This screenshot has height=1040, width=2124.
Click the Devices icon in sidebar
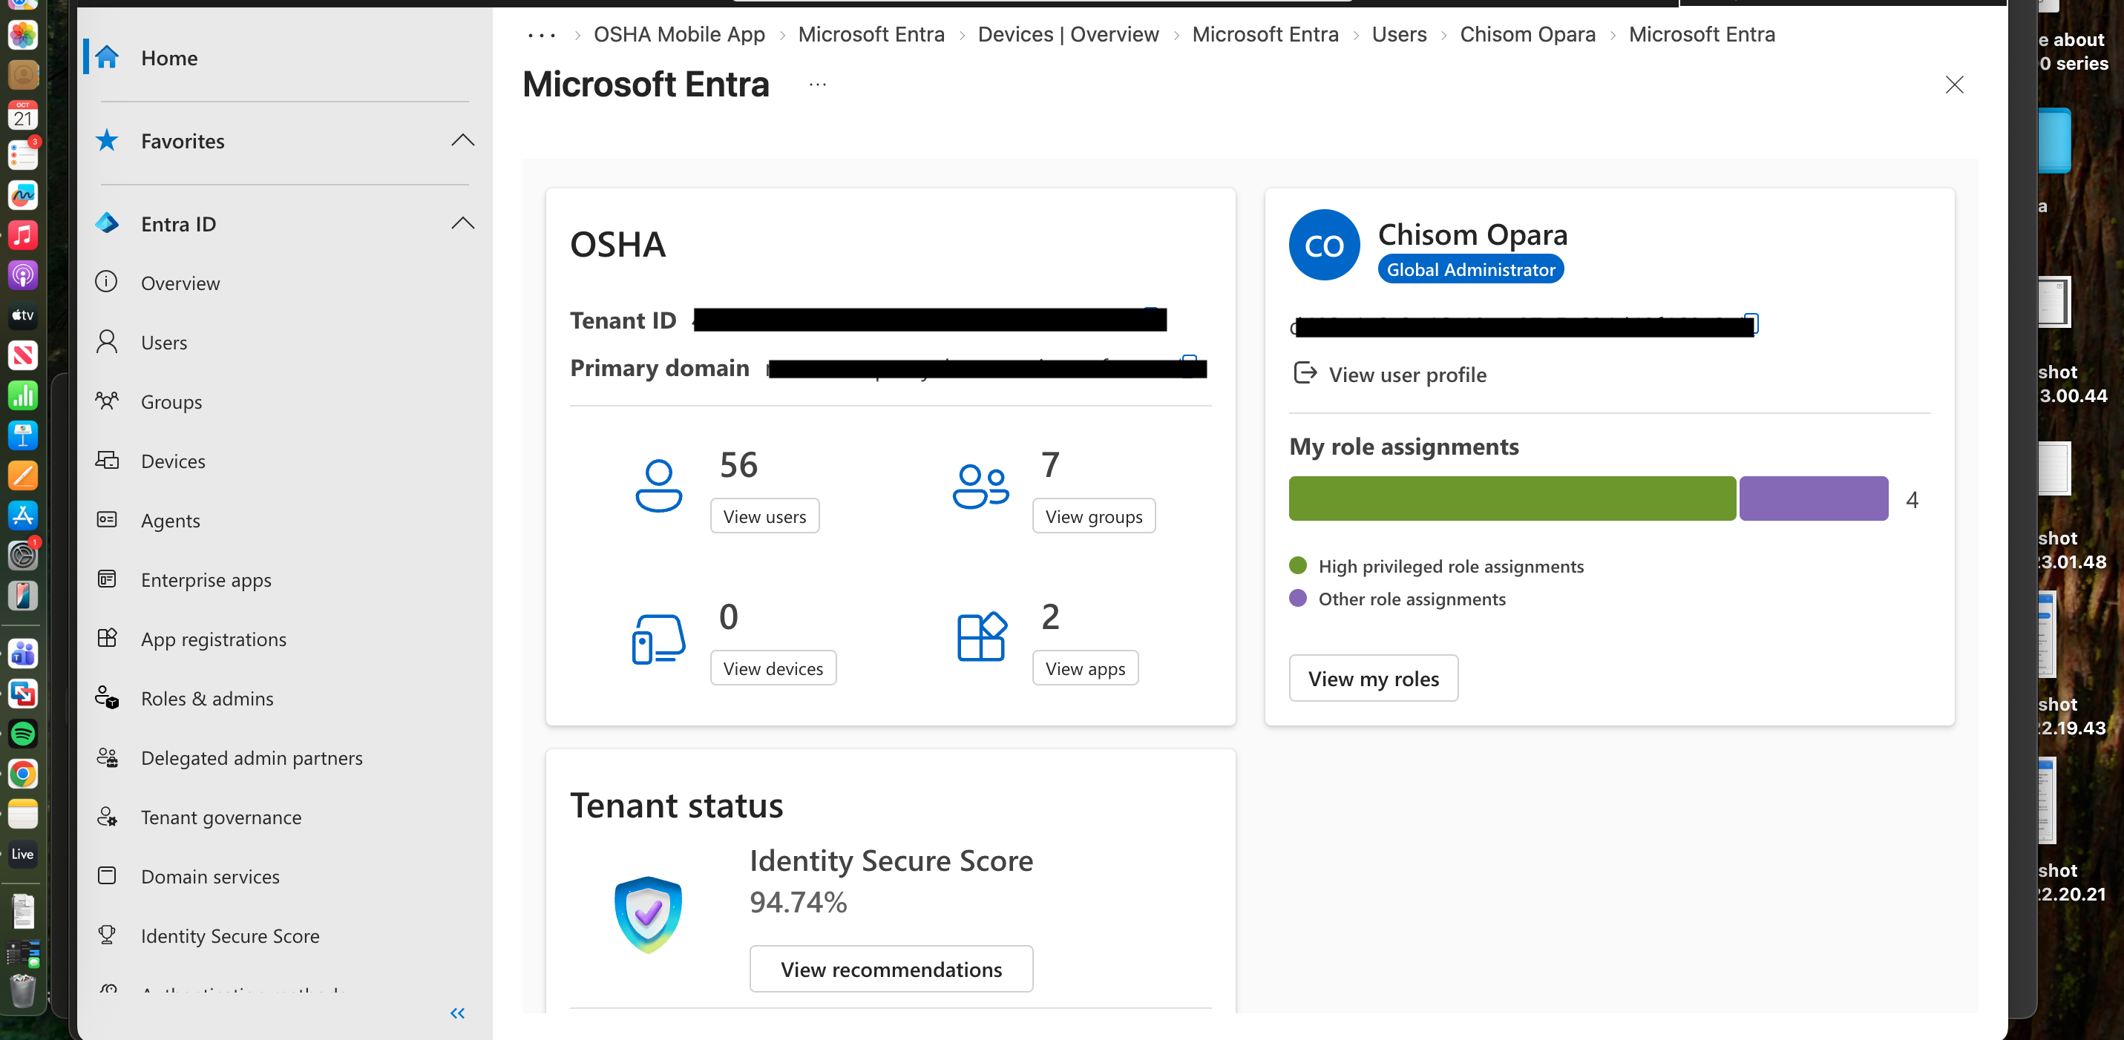coord(107,461)
